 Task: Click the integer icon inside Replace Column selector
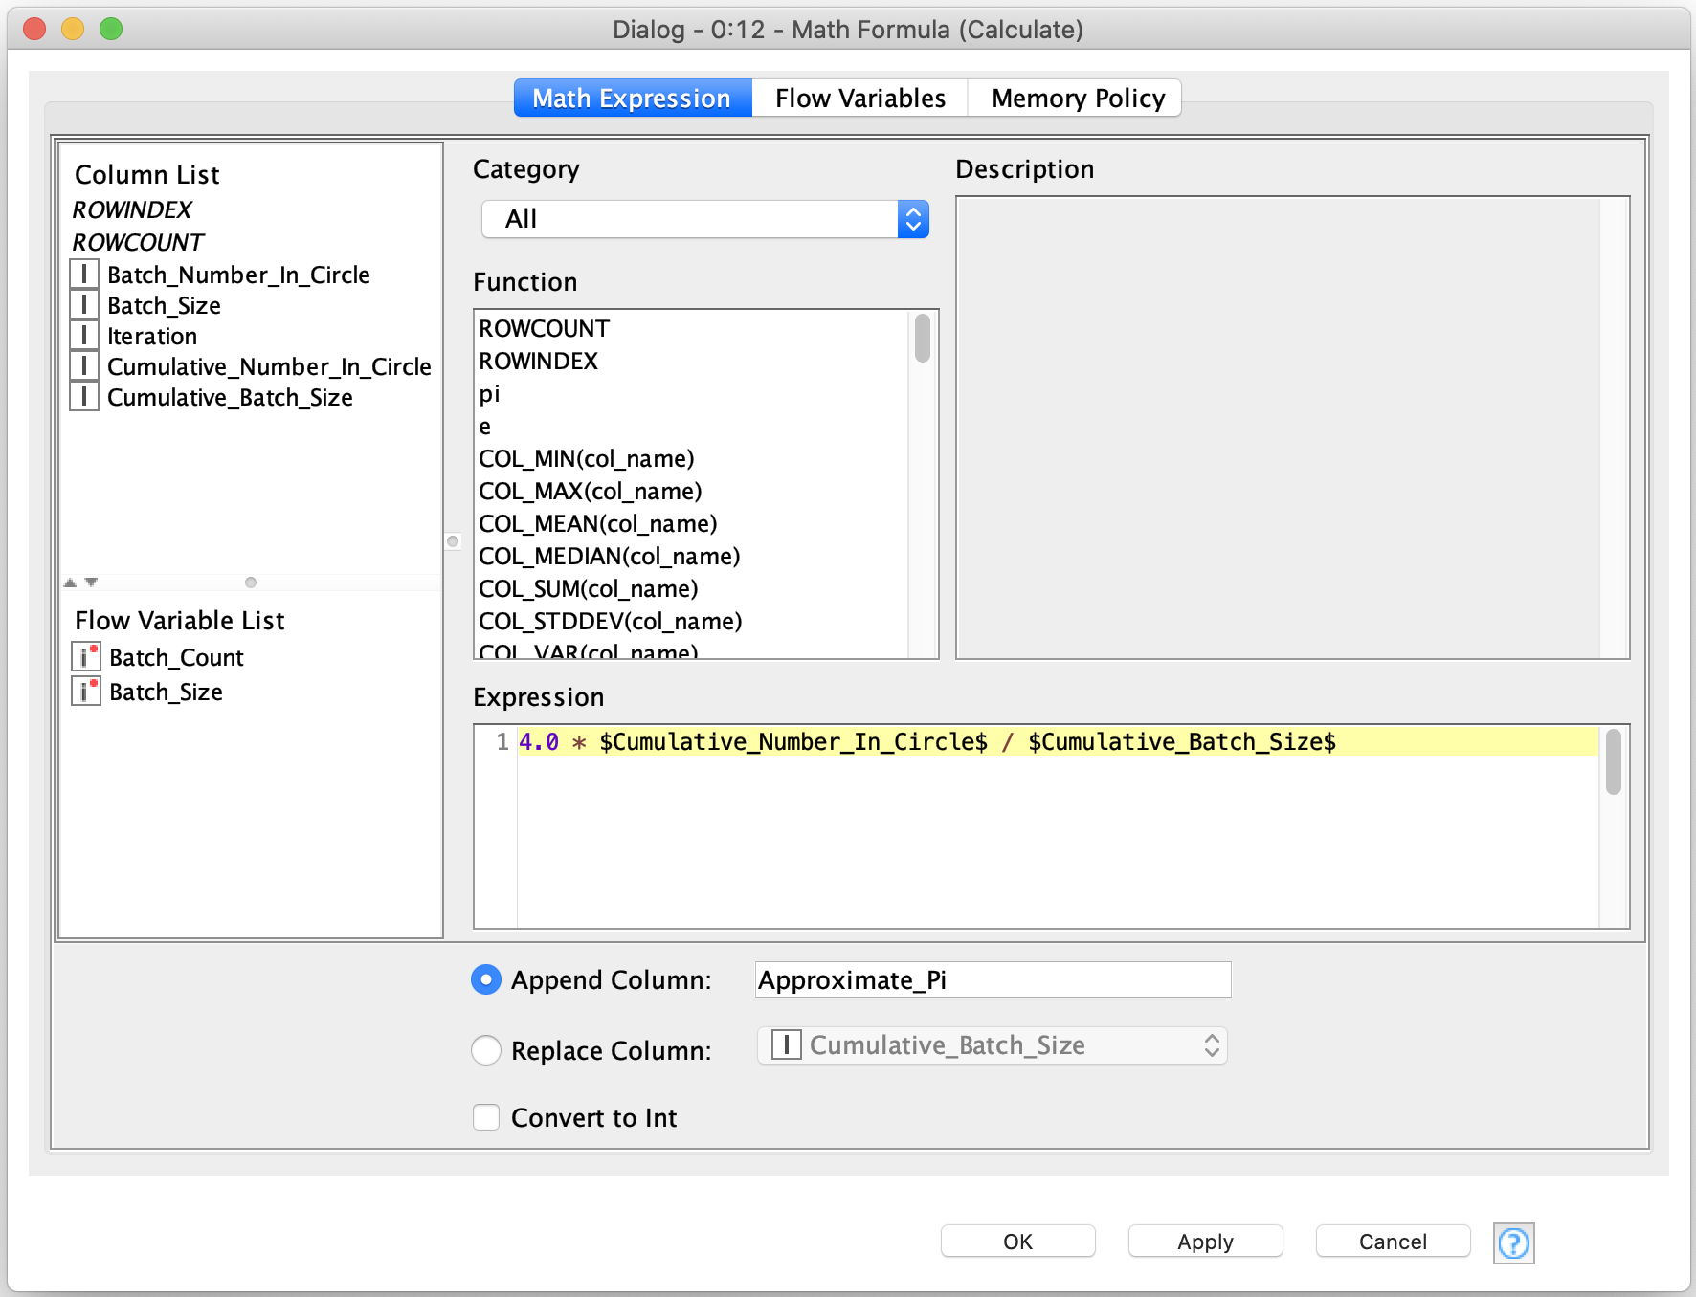click(786, 1044)
